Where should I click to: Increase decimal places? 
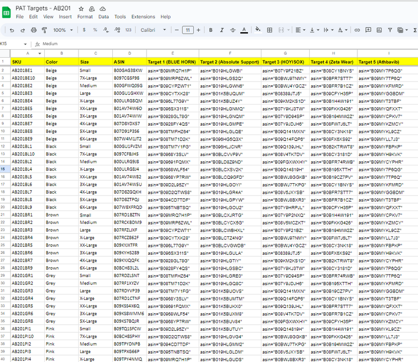tap(117, 30)
